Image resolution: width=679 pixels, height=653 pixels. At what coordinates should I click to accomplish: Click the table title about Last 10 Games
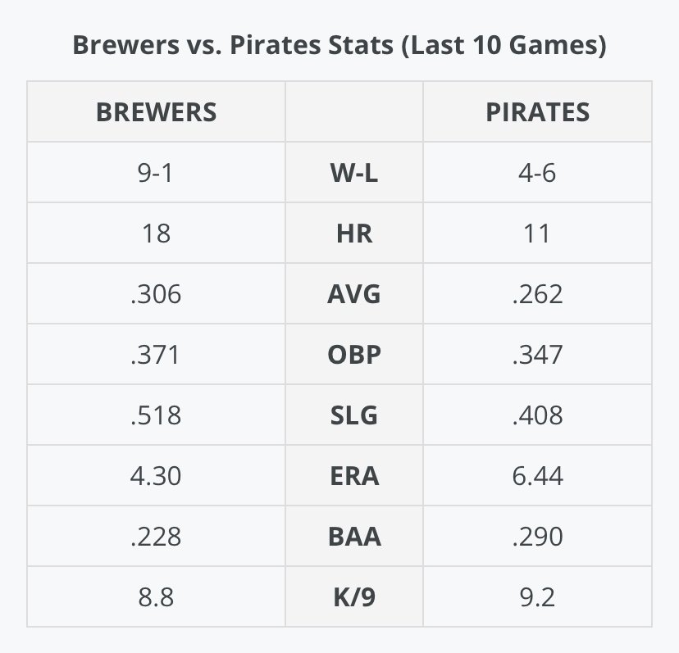click(339, 43)
